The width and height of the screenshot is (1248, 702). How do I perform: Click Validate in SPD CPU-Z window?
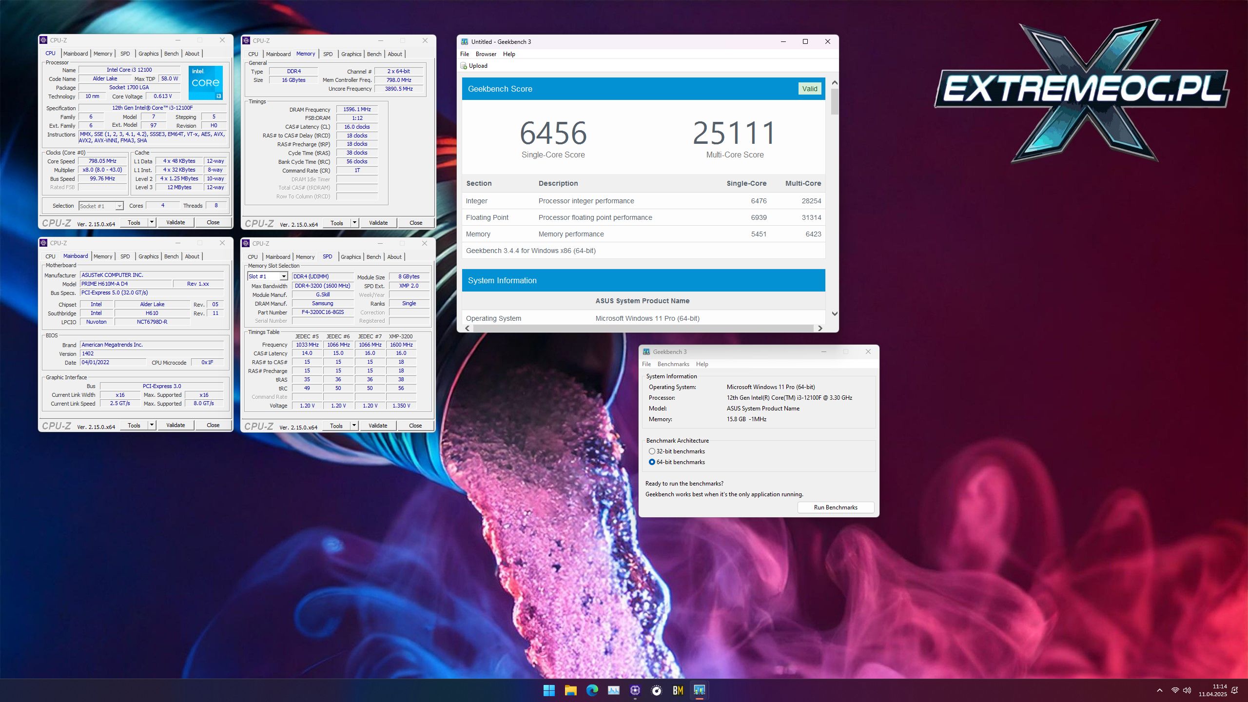[378, 426]
